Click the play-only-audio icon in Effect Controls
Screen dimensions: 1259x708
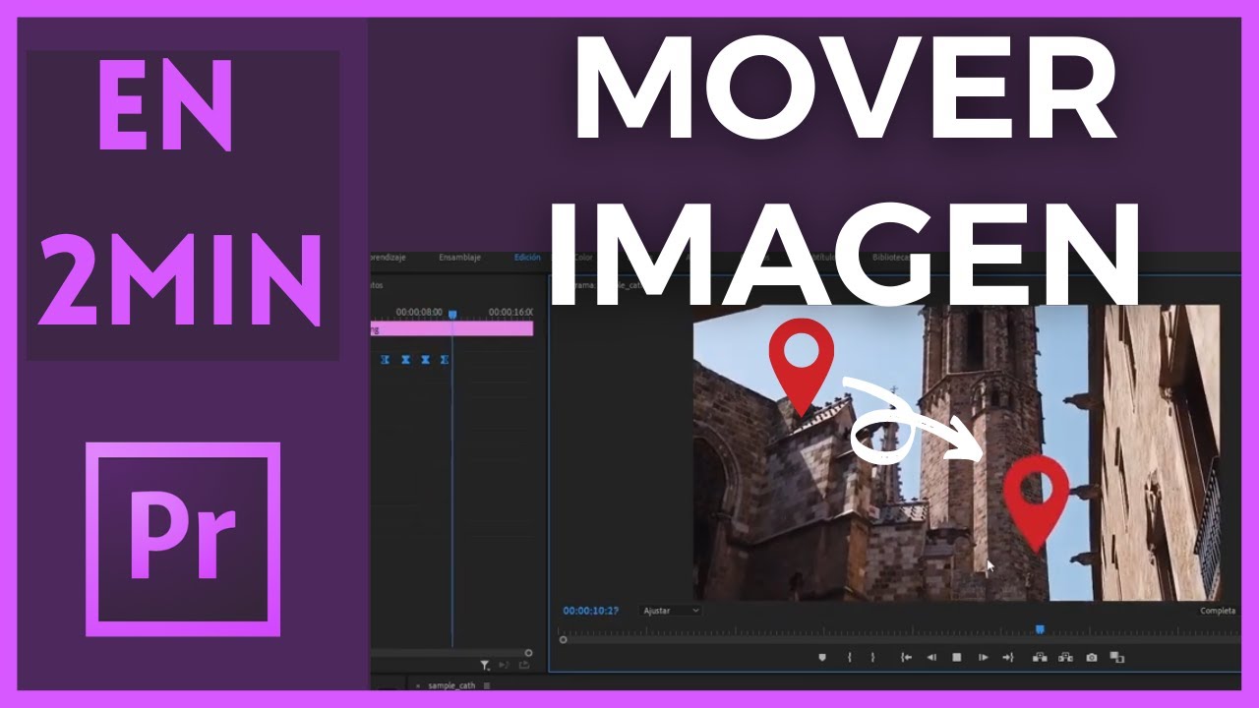tap(503, 666)
